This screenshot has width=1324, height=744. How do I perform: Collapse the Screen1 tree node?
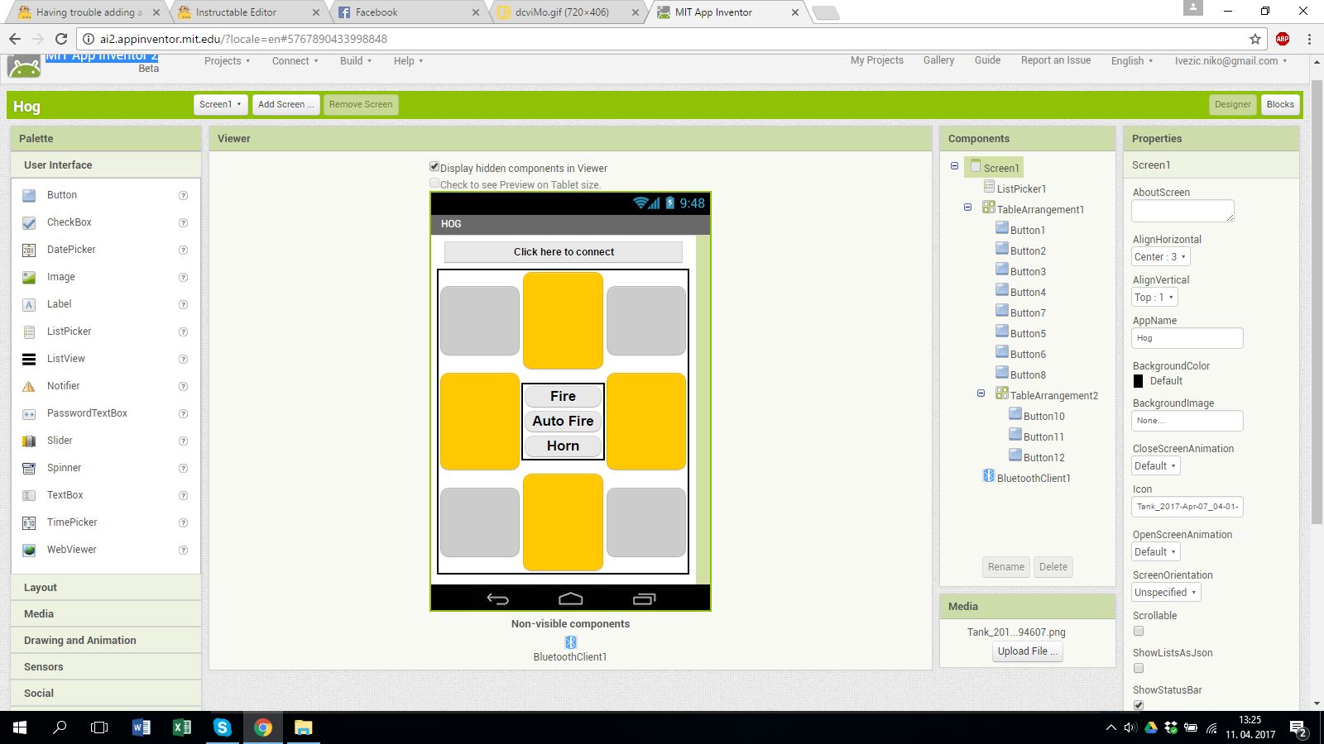954,166
